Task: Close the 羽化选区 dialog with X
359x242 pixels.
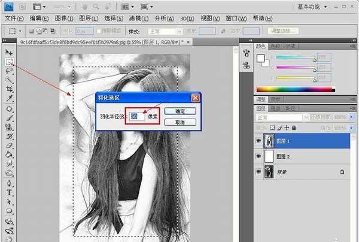Action: 196,98
